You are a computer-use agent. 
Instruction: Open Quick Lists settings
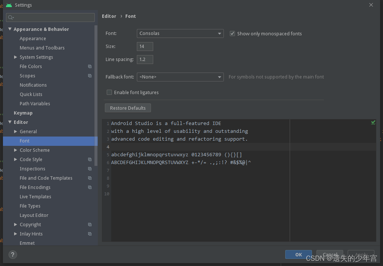click(x=31, y=94)
